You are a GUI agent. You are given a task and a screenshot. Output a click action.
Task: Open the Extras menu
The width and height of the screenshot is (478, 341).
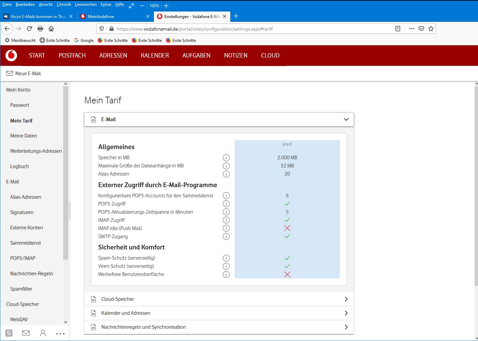106,4
